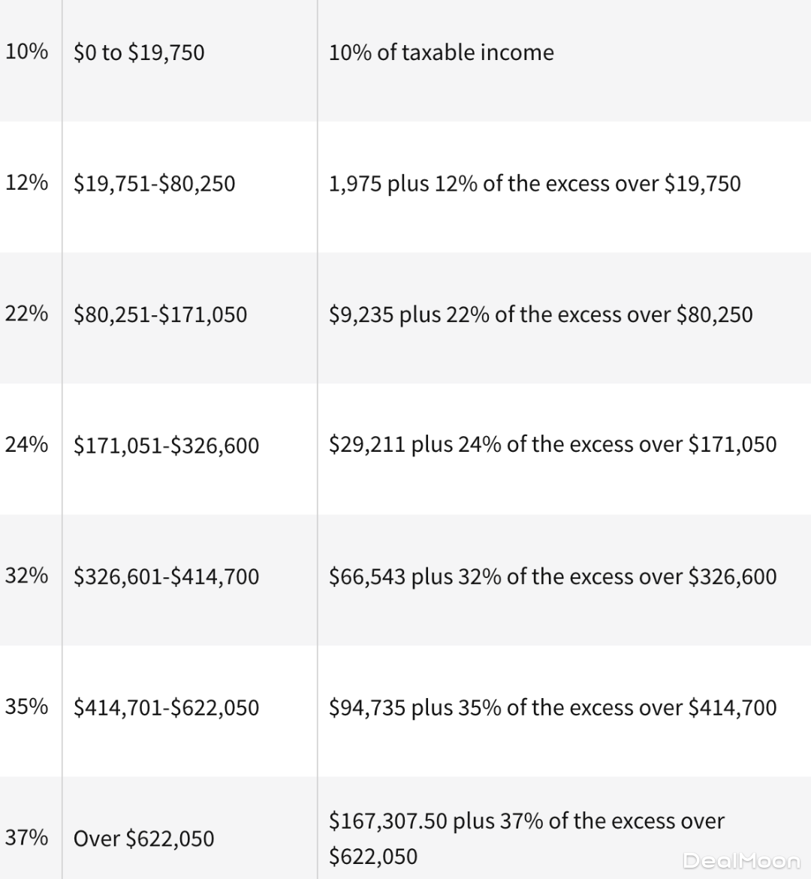Click the '$66,543 plus 32%' tax description
Screen dimensions: 811x879
pos(552,576)
